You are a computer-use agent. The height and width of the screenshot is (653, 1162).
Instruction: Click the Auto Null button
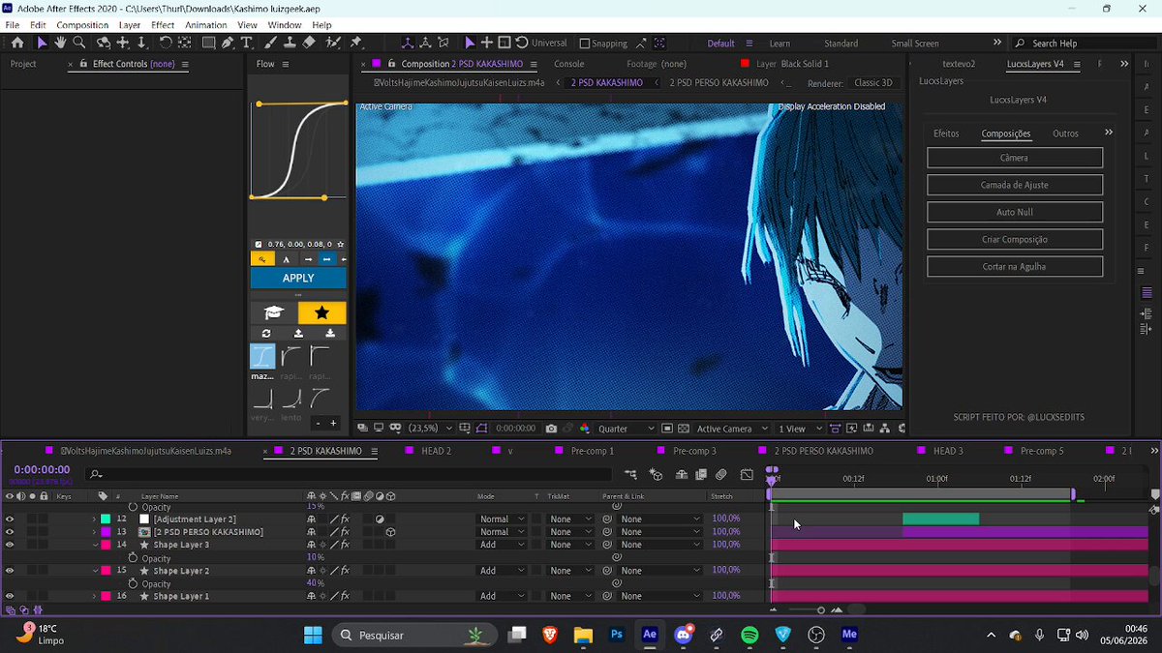pos(1015,212)
